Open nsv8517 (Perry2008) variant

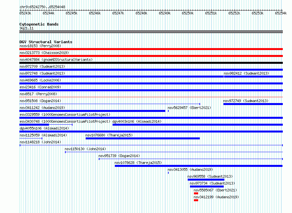[38, 94]
